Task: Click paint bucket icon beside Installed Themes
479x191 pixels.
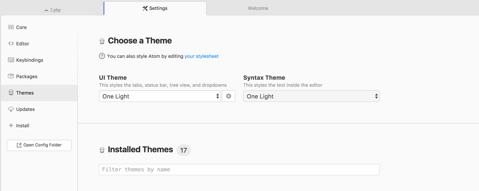Action: [x=102, y=150]
